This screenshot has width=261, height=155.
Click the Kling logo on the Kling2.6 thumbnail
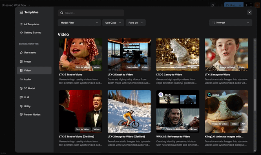pos(209,95)
